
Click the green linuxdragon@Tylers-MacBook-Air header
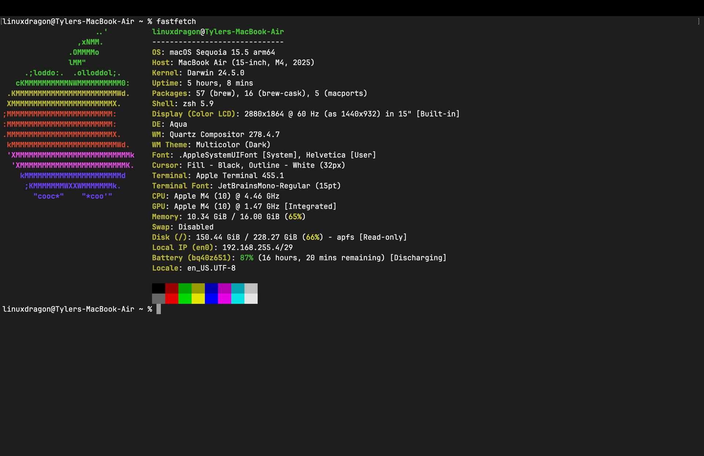click(x=218, y=32)
